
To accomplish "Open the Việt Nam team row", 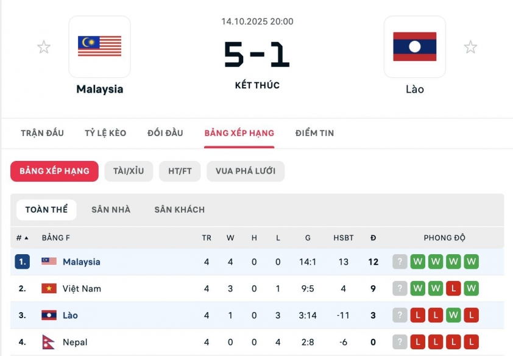I will [82, 289].
